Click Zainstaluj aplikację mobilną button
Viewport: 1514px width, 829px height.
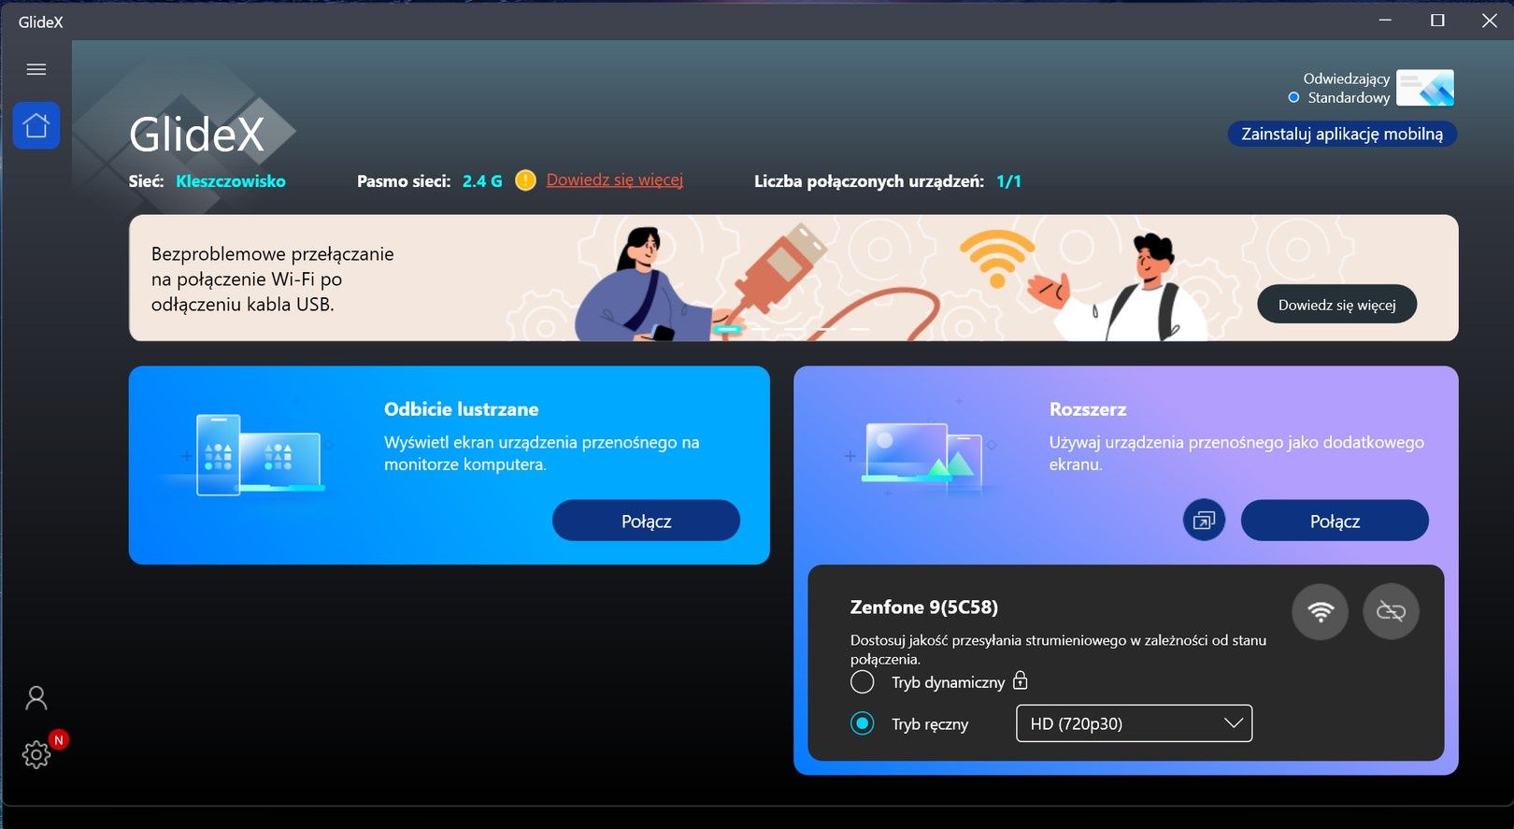coord(1342,134)
